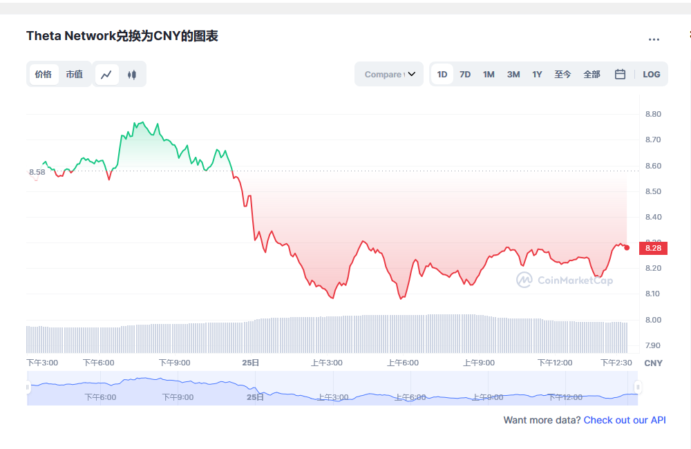Click the Check out our API link
Screen dimensions: 691x449
[x=625, y=420]
